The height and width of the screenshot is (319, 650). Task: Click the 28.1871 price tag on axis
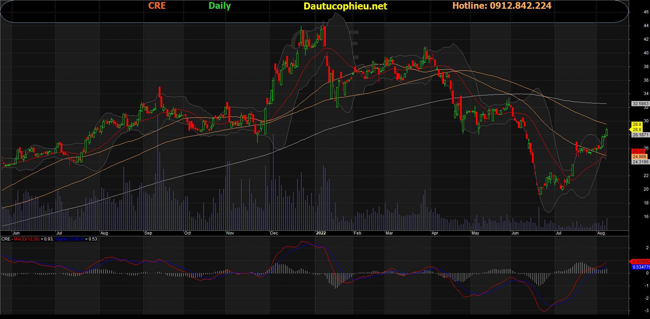(x=640, y=135)
